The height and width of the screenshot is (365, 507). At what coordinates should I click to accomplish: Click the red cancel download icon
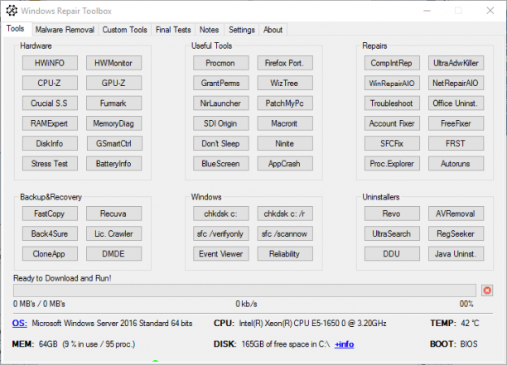click(487, 291)
